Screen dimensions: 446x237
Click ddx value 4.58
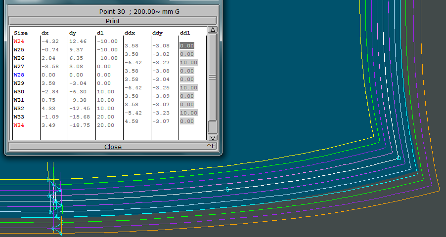[x=132, y=121]
